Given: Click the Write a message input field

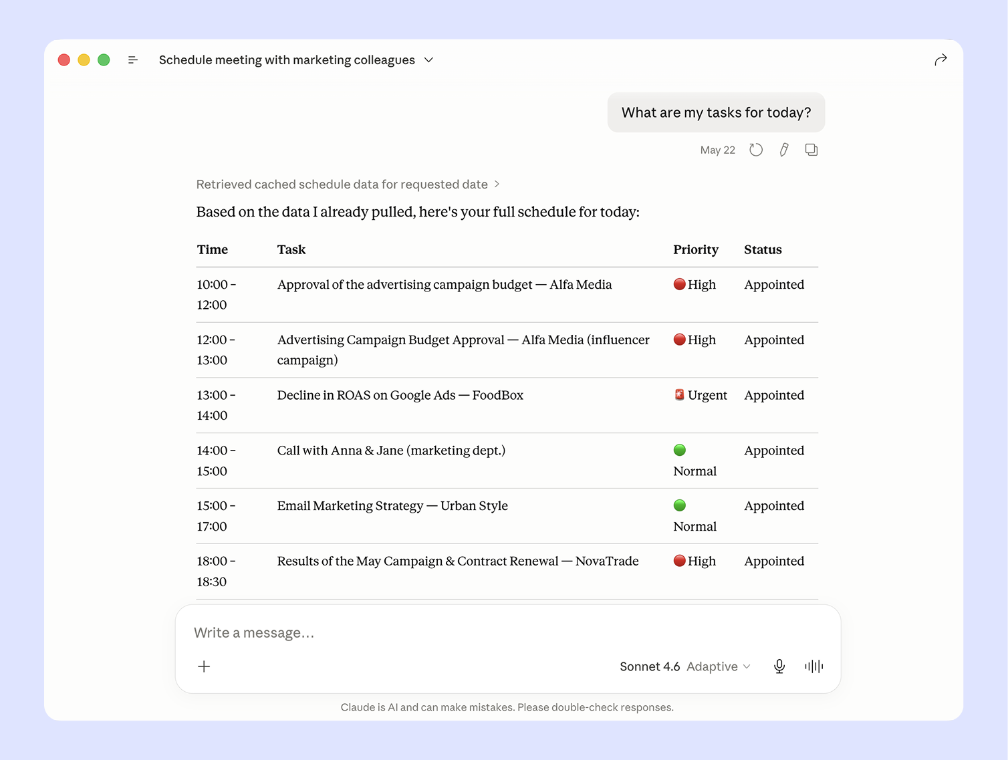Looking at the screenshot, I should click(508, 632).
